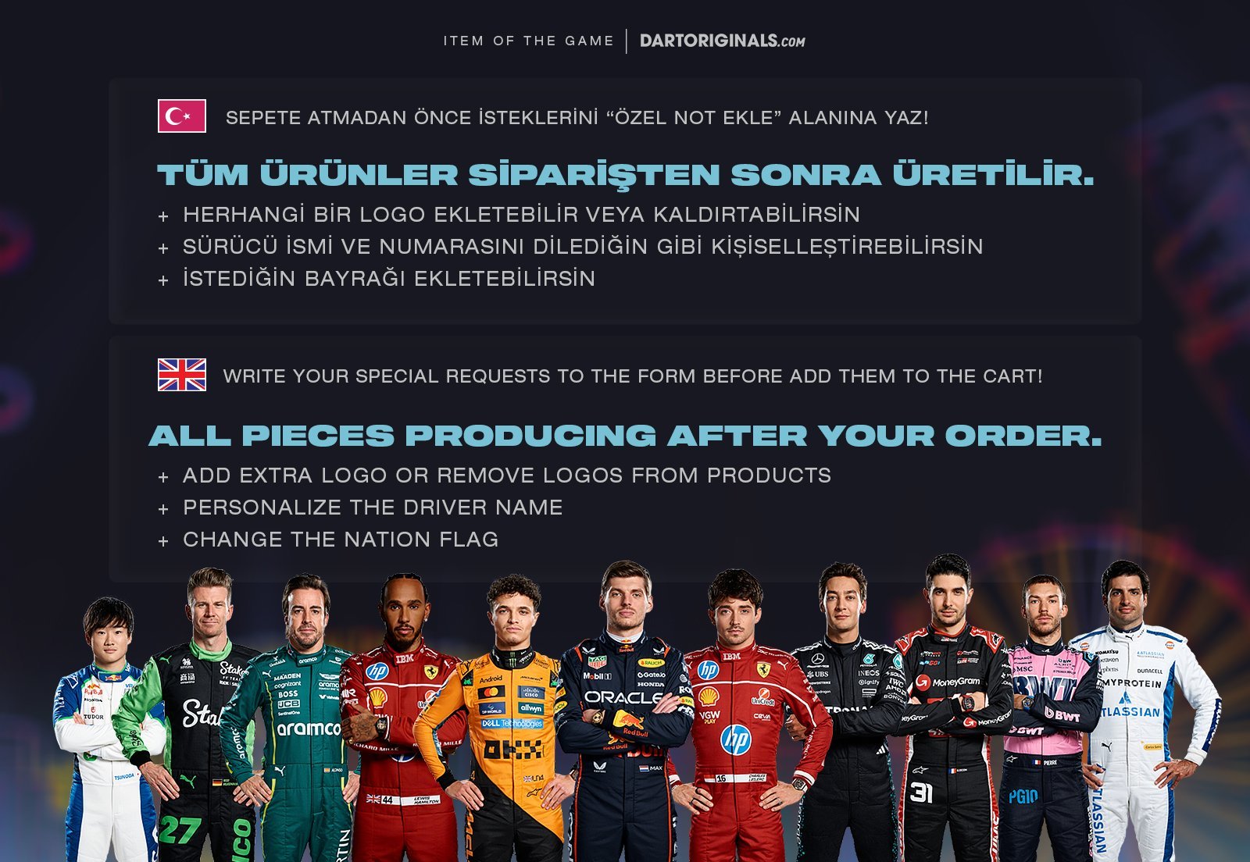Click the United Kingdom flag icon
Screen dimensions: 1250x862
pos(182,375)
